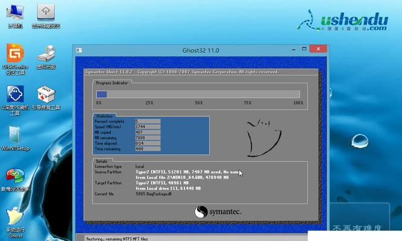Screen dimensions: 402x241
Task: Click the Source Partition label
Action: [x=108, y=172]
